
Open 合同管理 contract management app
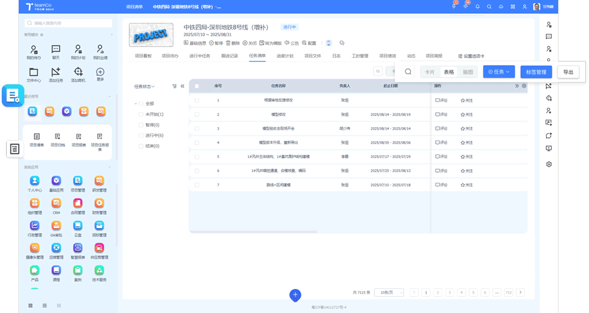(x=78, y=204)
